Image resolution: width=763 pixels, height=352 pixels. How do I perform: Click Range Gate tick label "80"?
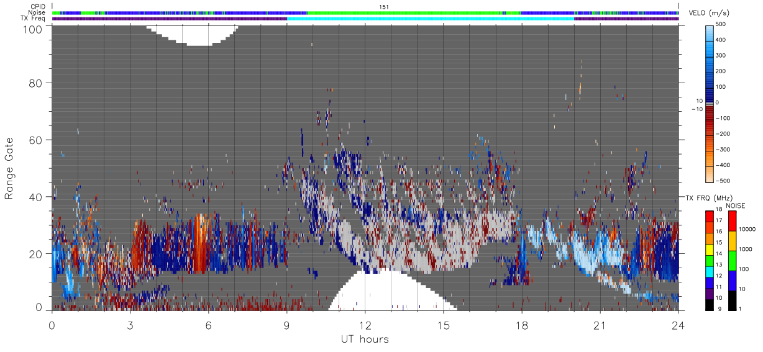pyautogui.click(x=36, y=83)
